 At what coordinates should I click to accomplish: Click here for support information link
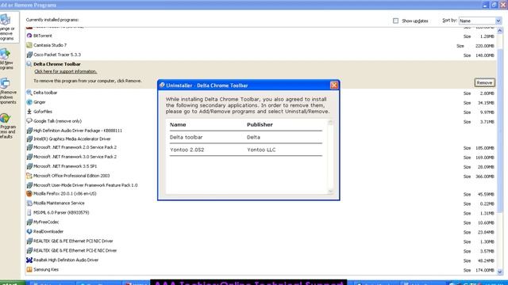[65, 71]
